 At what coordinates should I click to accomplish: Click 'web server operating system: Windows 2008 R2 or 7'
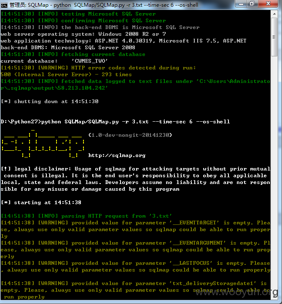click(83, 34)
